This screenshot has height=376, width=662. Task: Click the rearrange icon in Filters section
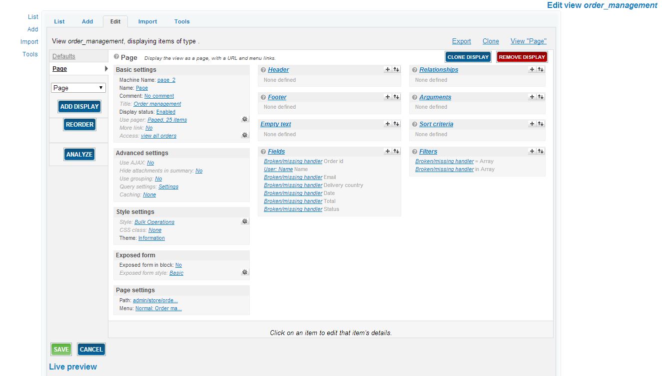tap(541, 151)
